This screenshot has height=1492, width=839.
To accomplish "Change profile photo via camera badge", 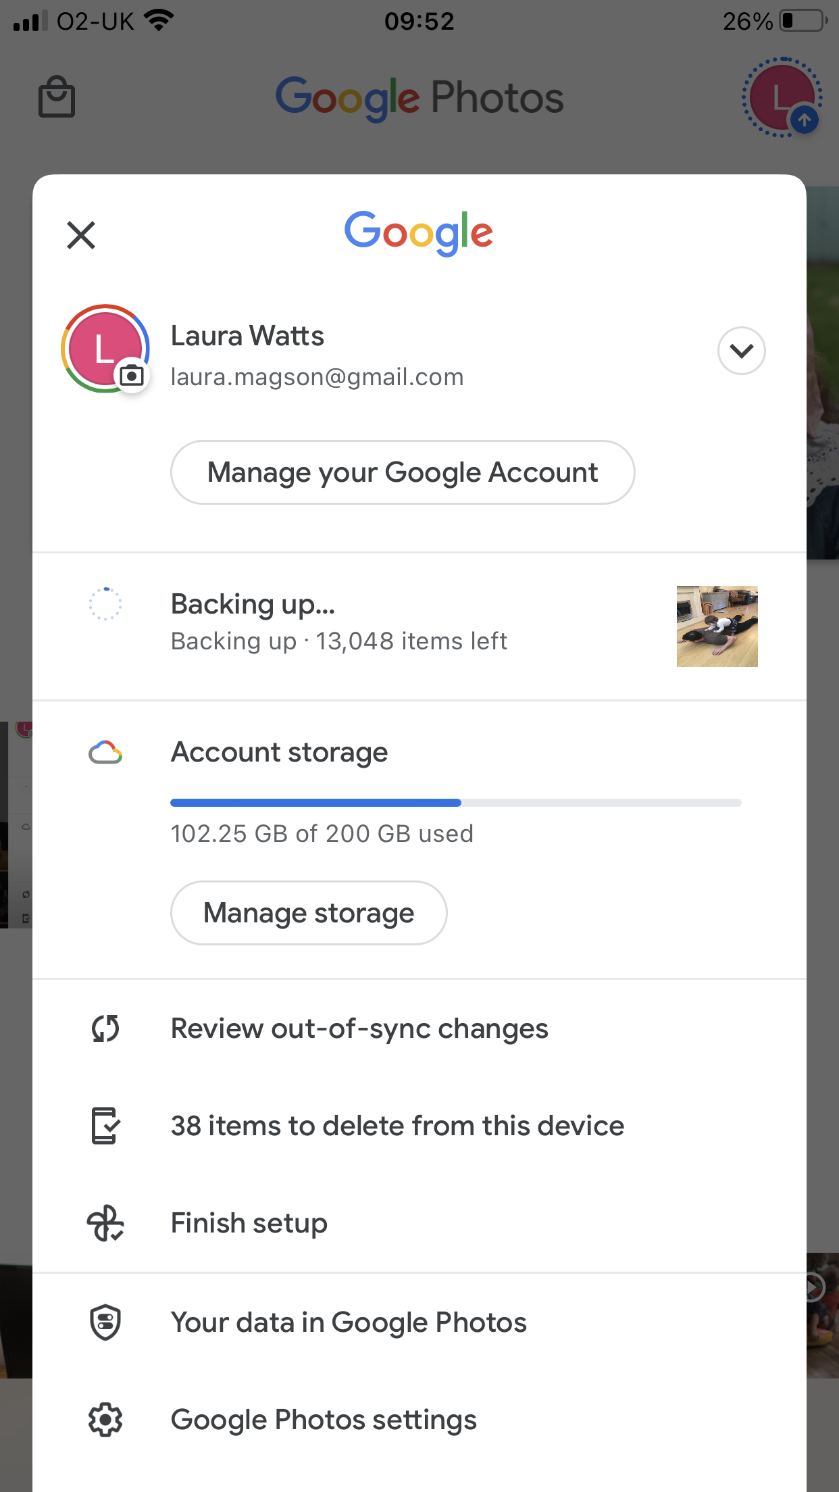I will point(132,375).
